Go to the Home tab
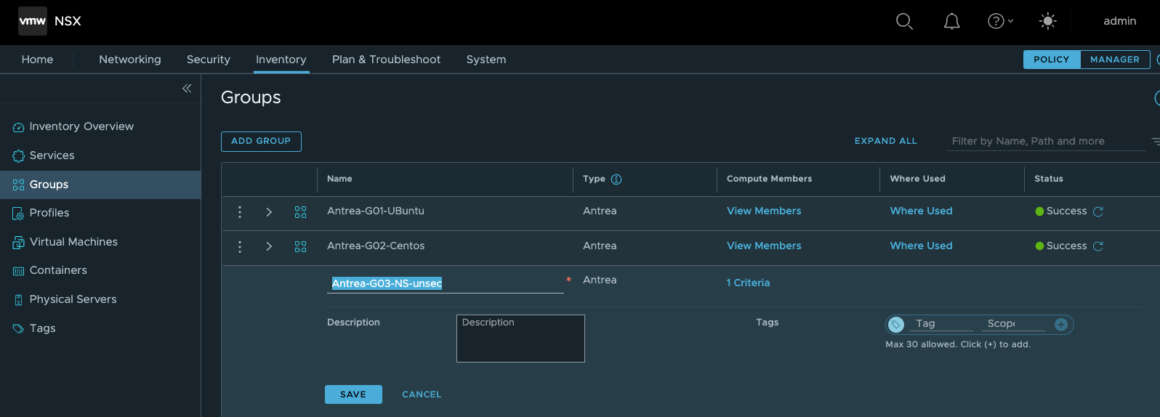 tap(37, 60)
